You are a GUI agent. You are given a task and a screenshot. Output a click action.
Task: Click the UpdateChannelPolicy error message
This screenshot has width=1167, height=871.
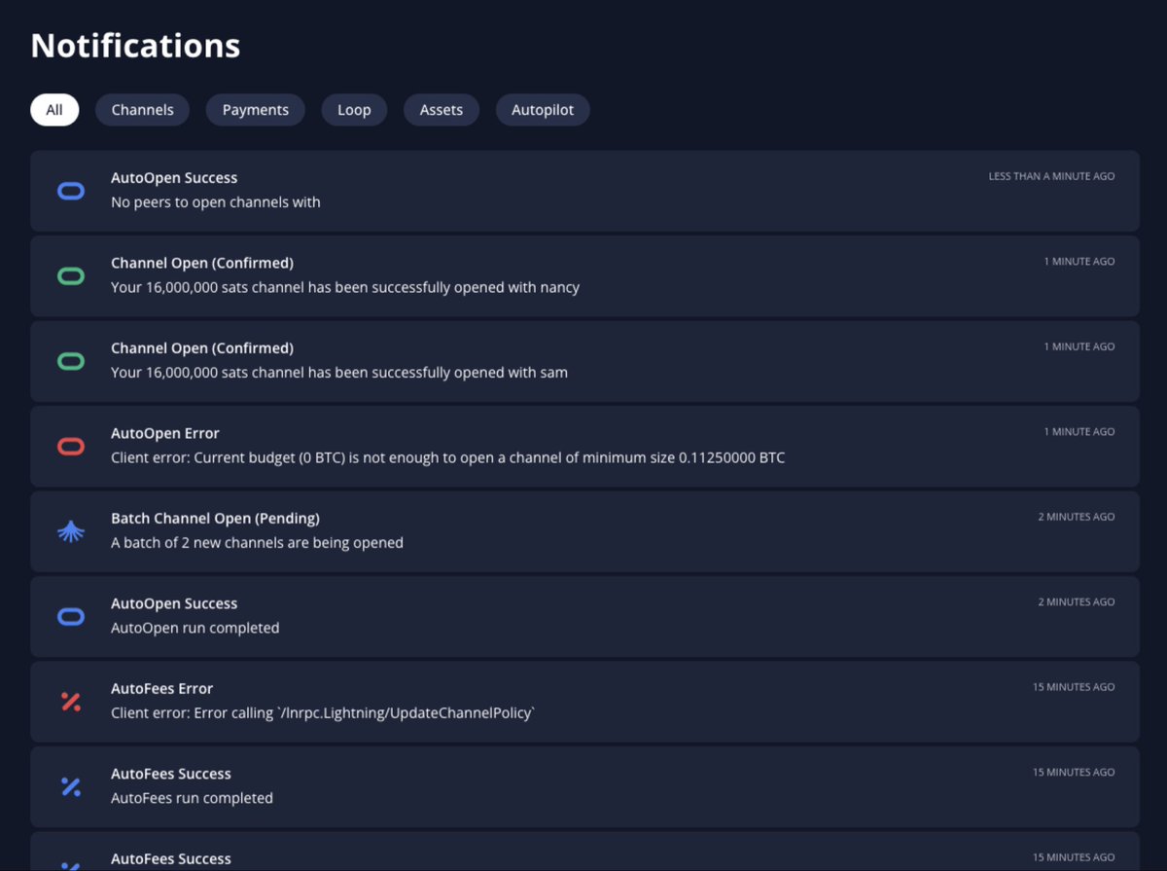[324, 713]
